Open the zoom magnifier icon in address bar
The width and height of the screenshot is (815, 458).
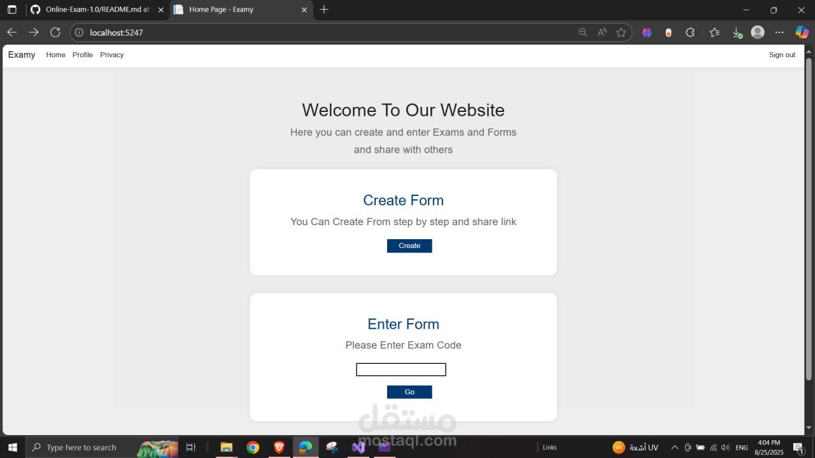coord(583,32)
